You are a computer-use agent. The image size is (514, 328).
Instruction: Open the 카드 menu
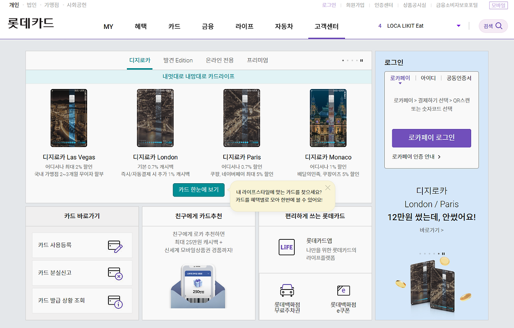point(174,26)
